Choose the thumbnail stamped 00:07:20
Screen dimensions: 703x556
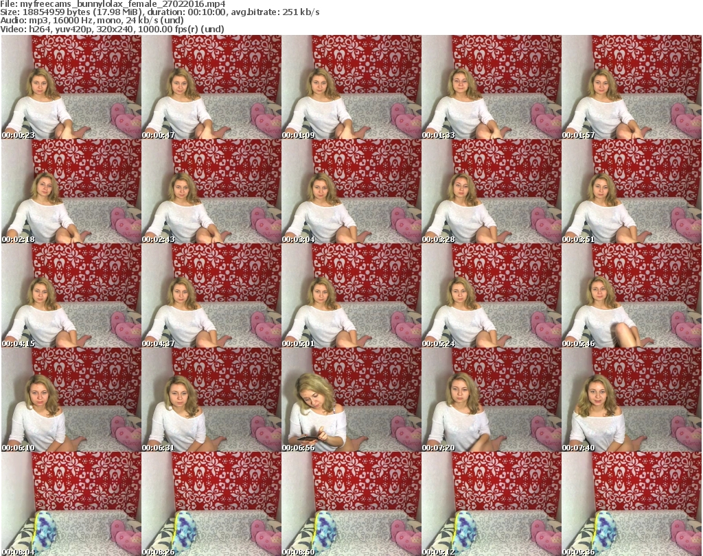492,400
